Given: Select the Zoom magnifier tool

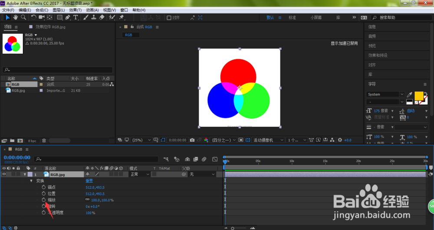Looking at the screenshot, I should [x=23, y=17].
